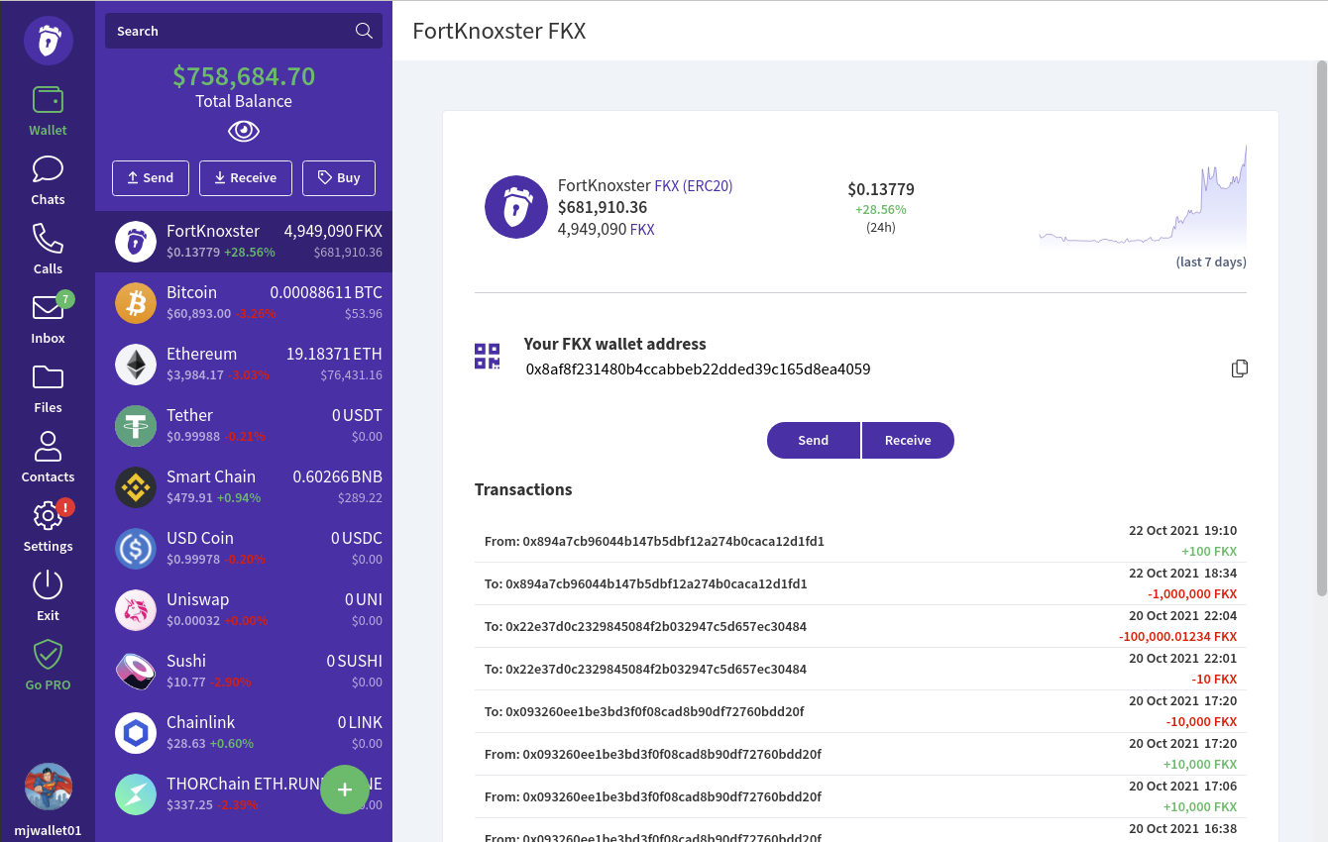Screen dimensions: 1328x842
Task: Open the Inbox with 7 unread
Action: [48, 319]
